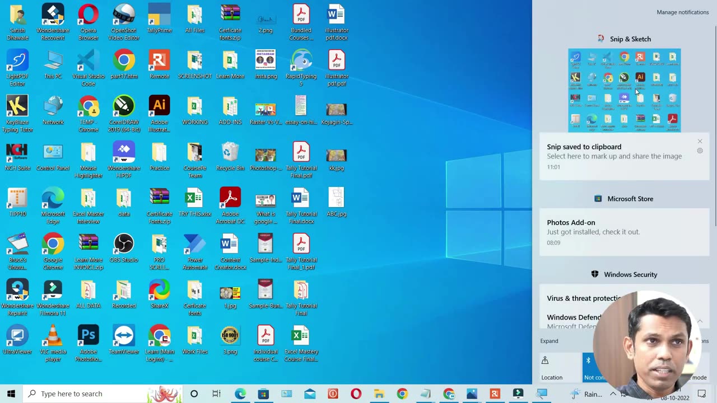Screen dimensions: 717x403
Task: Launch Microsoft Edge desktop shortcut
Action: 53,206
